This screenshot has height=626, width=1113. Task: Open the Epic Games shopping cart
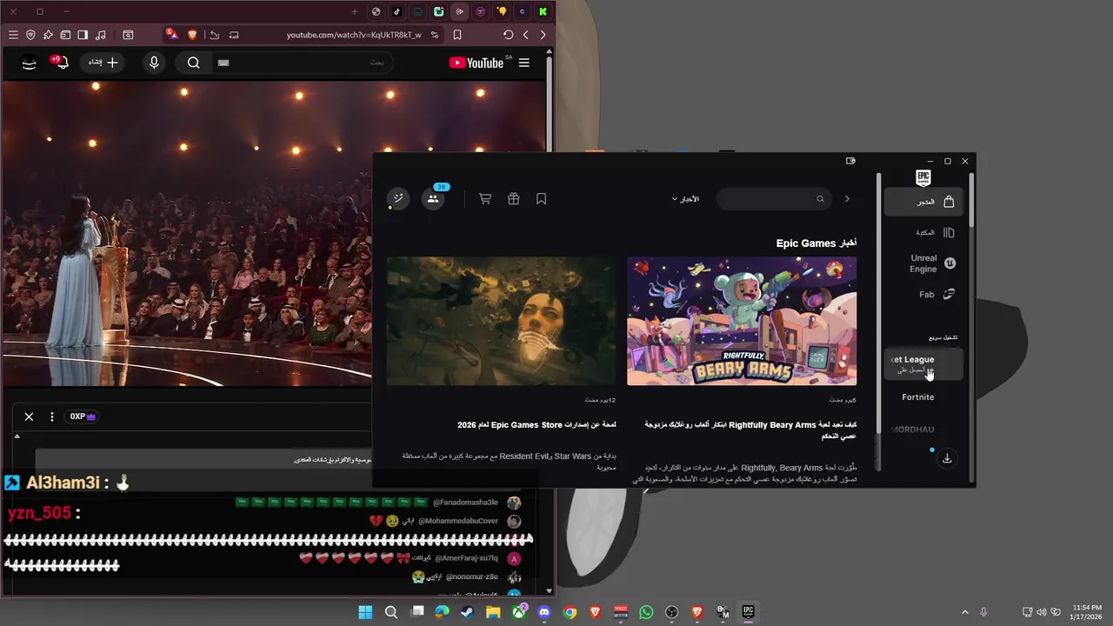(485, 199)
